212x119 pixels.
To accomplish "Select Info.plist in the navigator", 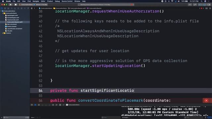I will click(10, 31).
